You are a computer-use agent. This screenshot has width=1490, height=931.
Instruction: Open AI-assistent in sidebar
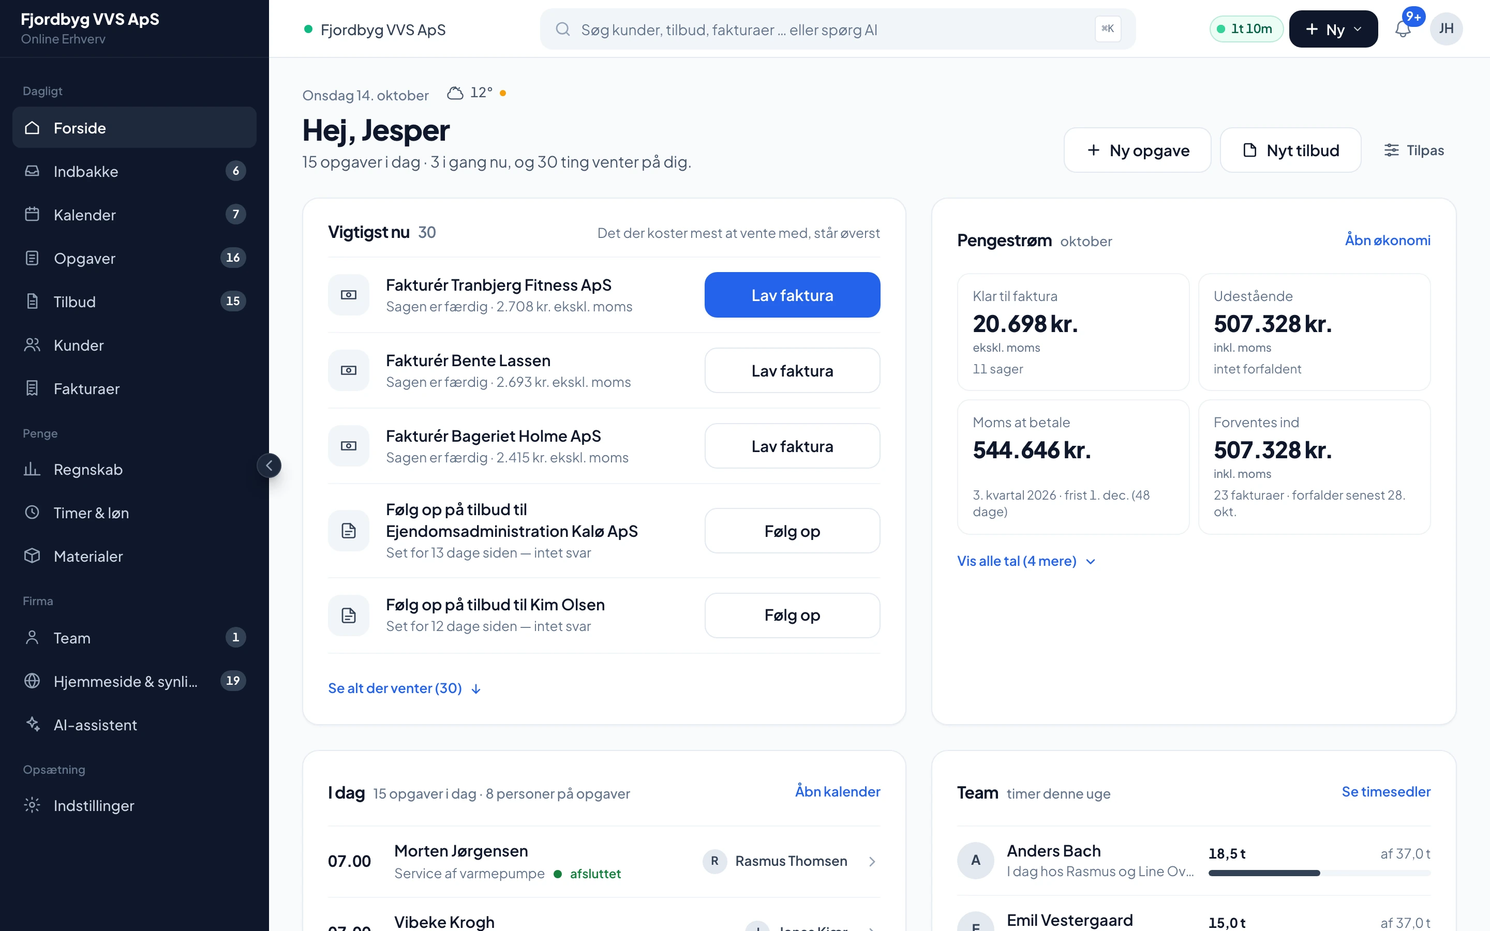[134, 725]
